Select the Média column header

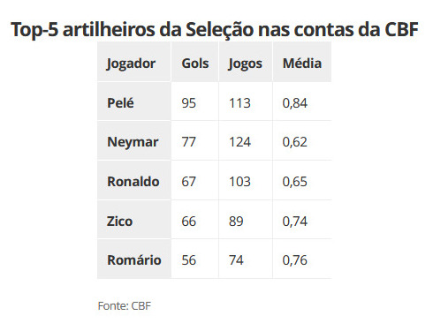click(x=302, y=62)
